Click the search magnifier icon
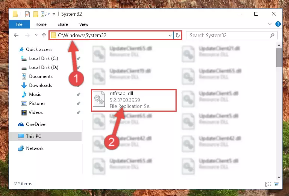This screenshot has height=196, width=289. coord(272,35)
